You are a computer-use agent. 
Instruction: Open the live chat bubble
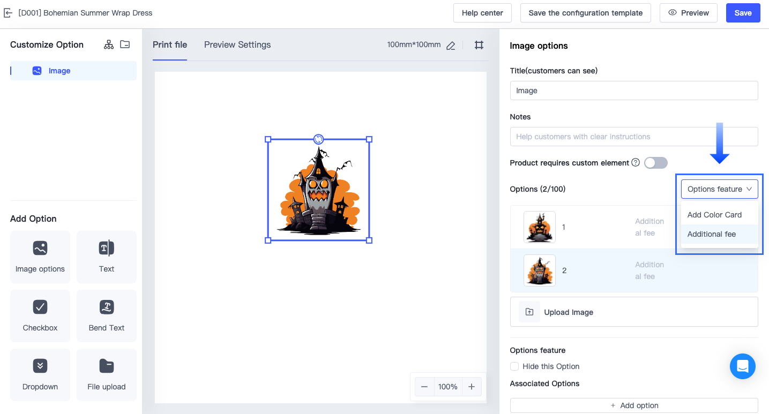click(x=742, y=366)
